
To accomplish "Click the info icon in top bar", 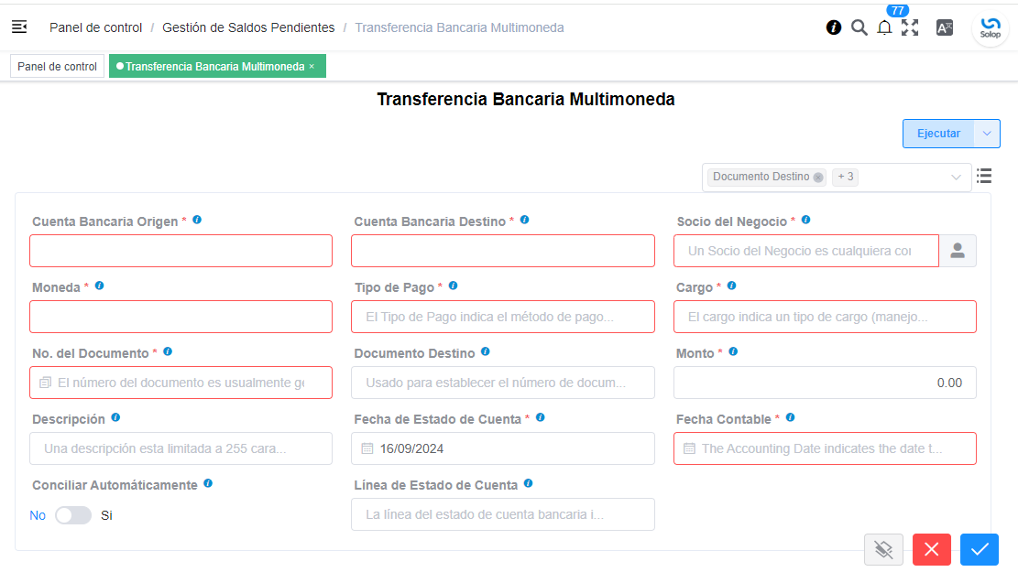I will (x=834, y=27).
